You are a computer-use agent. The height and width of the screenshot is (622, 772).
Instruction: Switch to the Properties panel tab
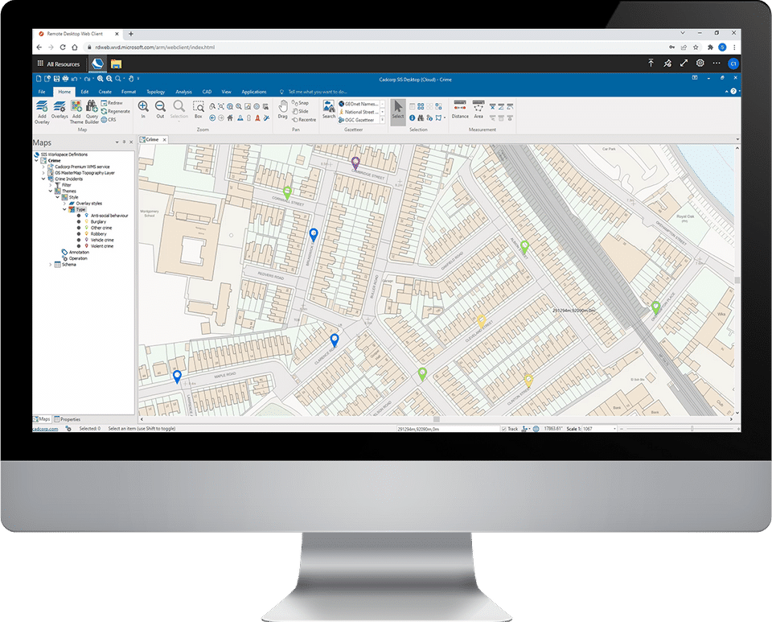point(68,419)
